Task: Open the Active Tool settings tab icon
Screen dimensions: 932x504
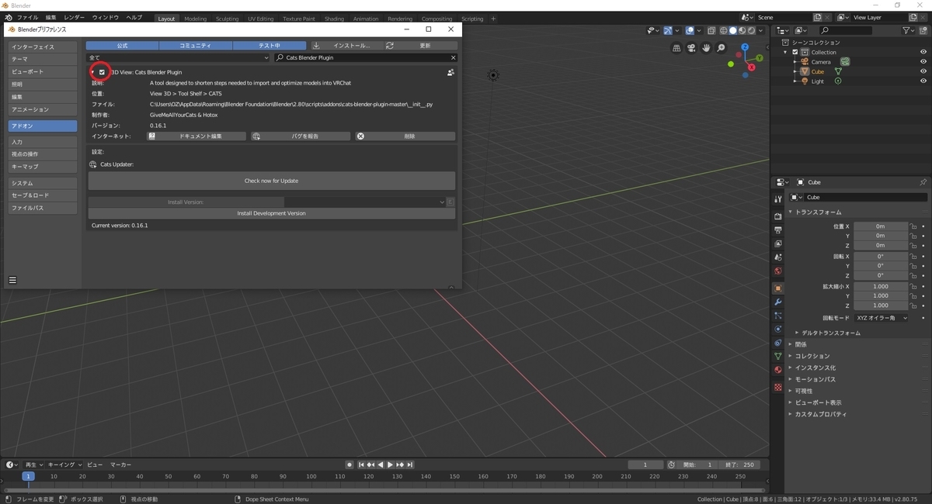Action: pos(777,199)
